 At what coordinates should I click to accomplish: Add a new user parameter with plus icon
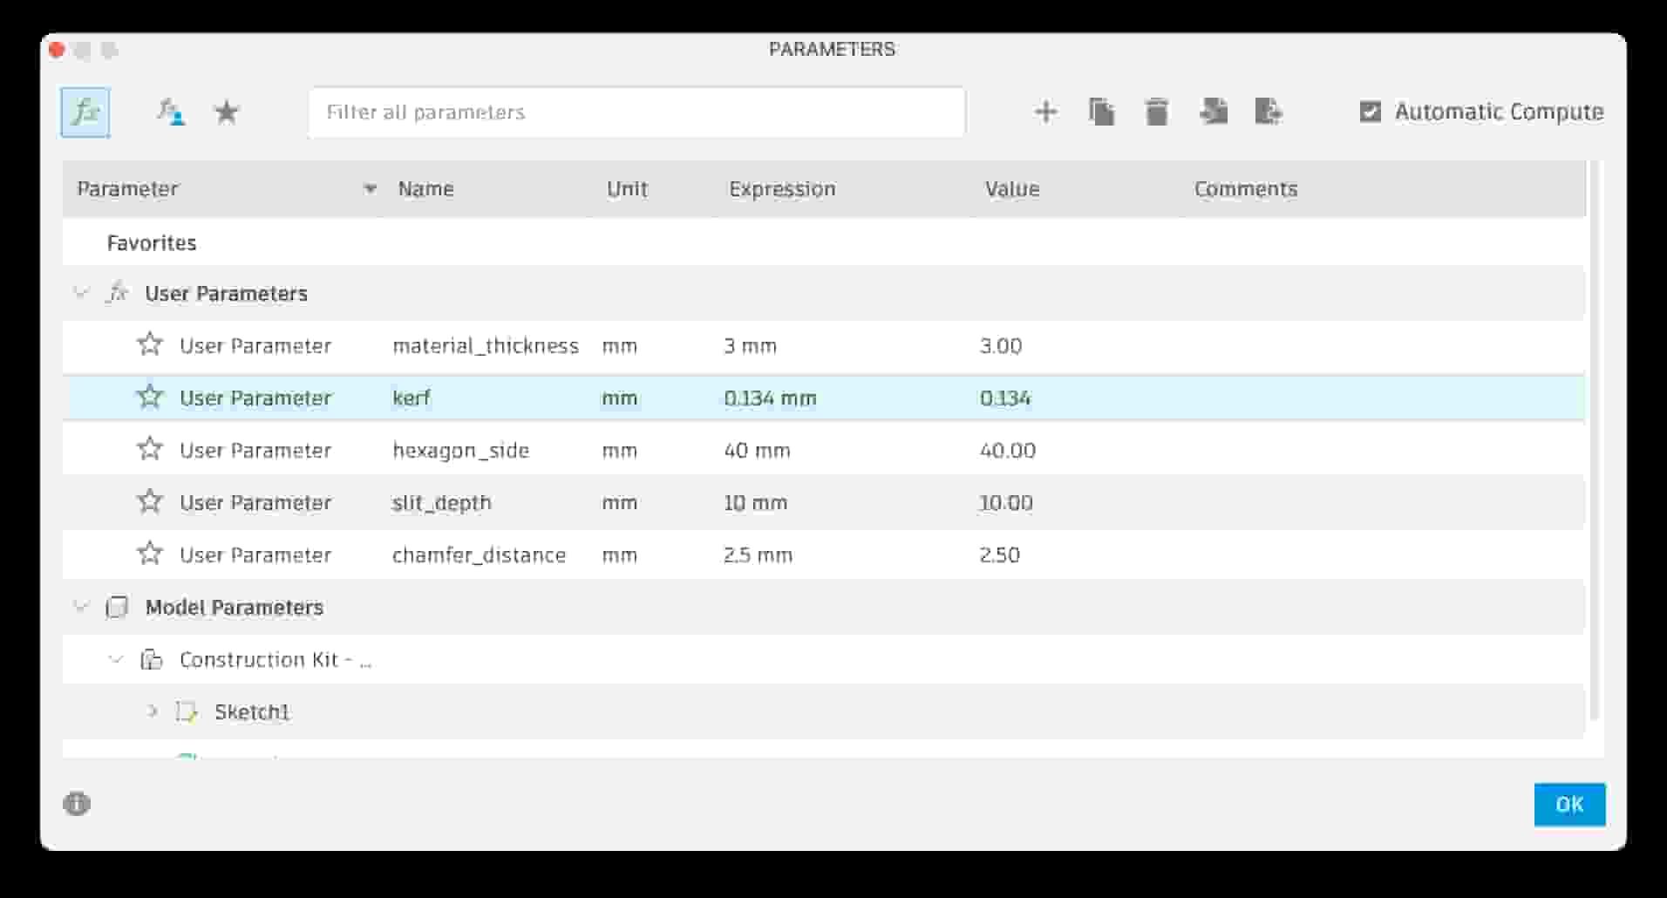click(x=1045, y=112)
